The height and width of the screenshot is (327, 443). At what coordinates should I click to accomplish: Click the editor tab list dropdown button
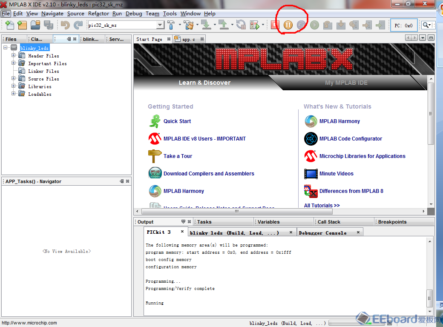(423, 38)
